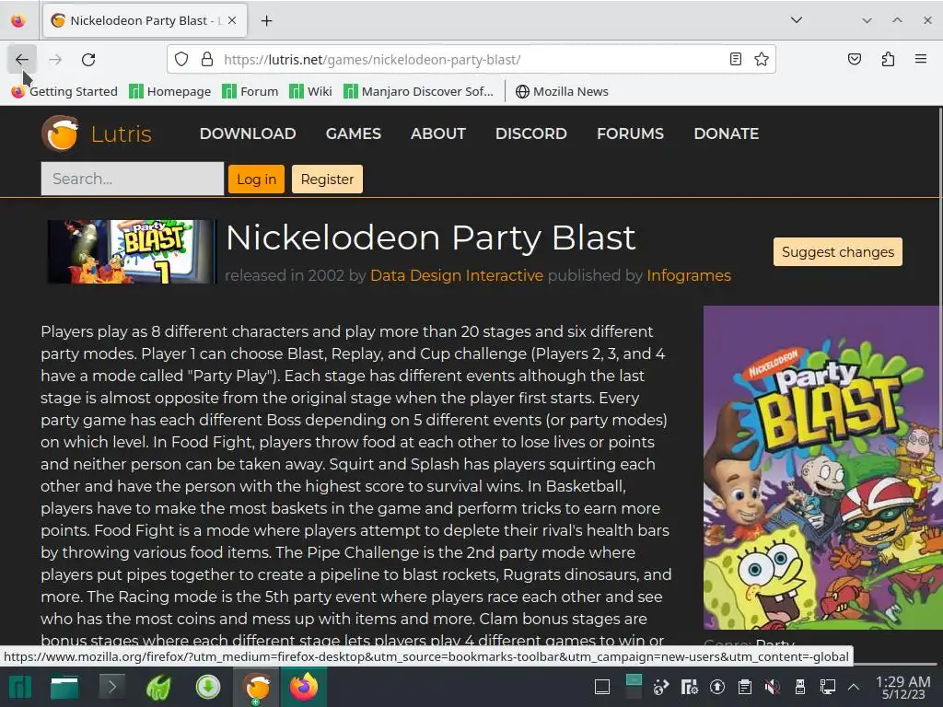Toggle reader view in address bar
The image size is (943, 707).
tap(735, 59)
